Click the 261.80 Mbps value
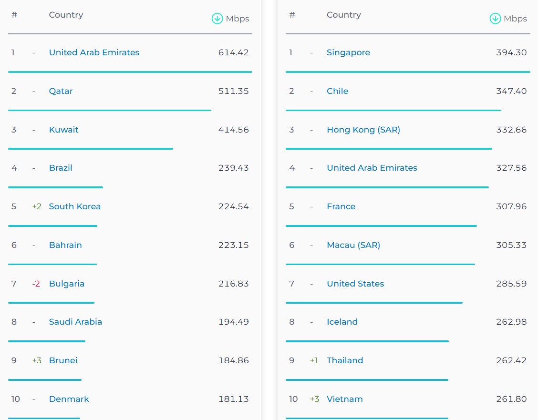 click(x=511, y=399)
